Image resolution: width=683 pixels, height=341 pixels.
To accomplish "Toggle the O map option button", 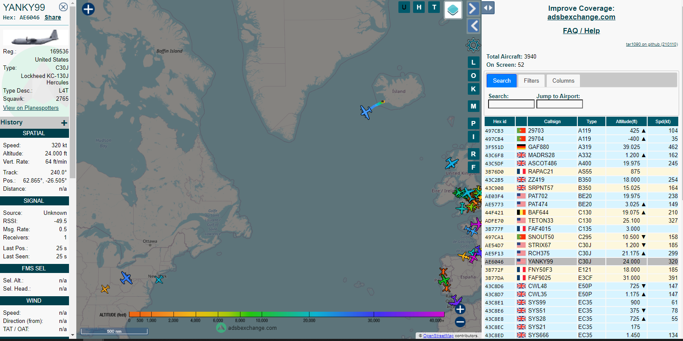I will (x=473, y=75).
